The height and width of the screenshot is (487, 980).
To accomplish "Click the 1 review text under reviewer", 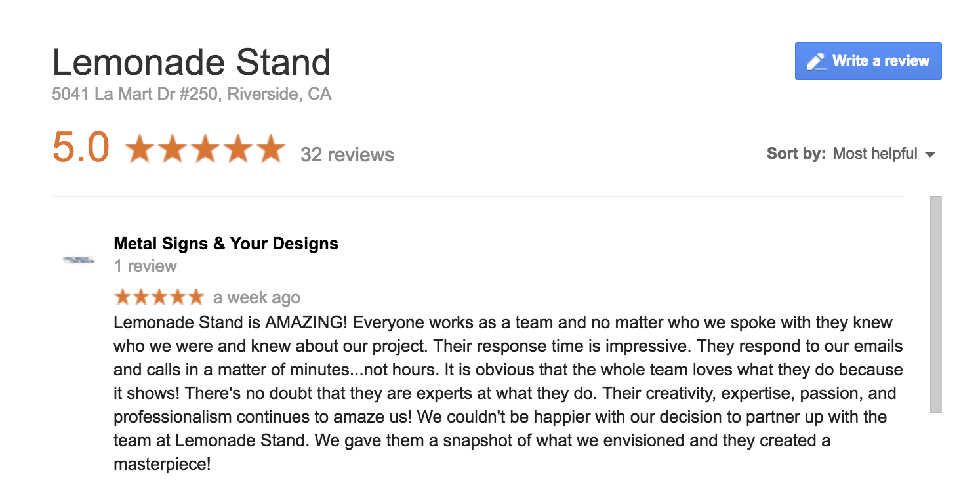I will click(145, 266).
